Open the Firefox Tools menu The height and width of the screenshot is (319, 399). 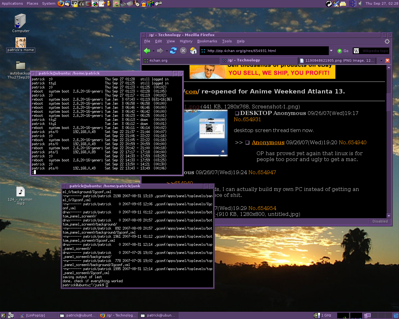(227, 41)
